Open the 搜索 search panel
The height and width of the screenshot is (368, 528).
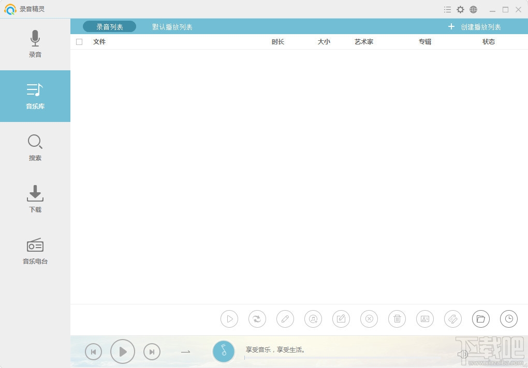tap(35, 148)
